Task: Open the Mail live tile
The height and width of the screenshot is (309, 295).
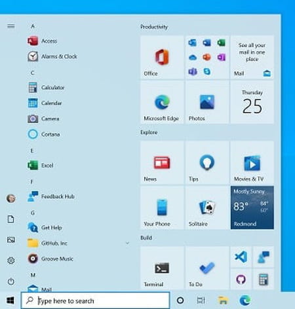Action: click(x=252, y=57)
